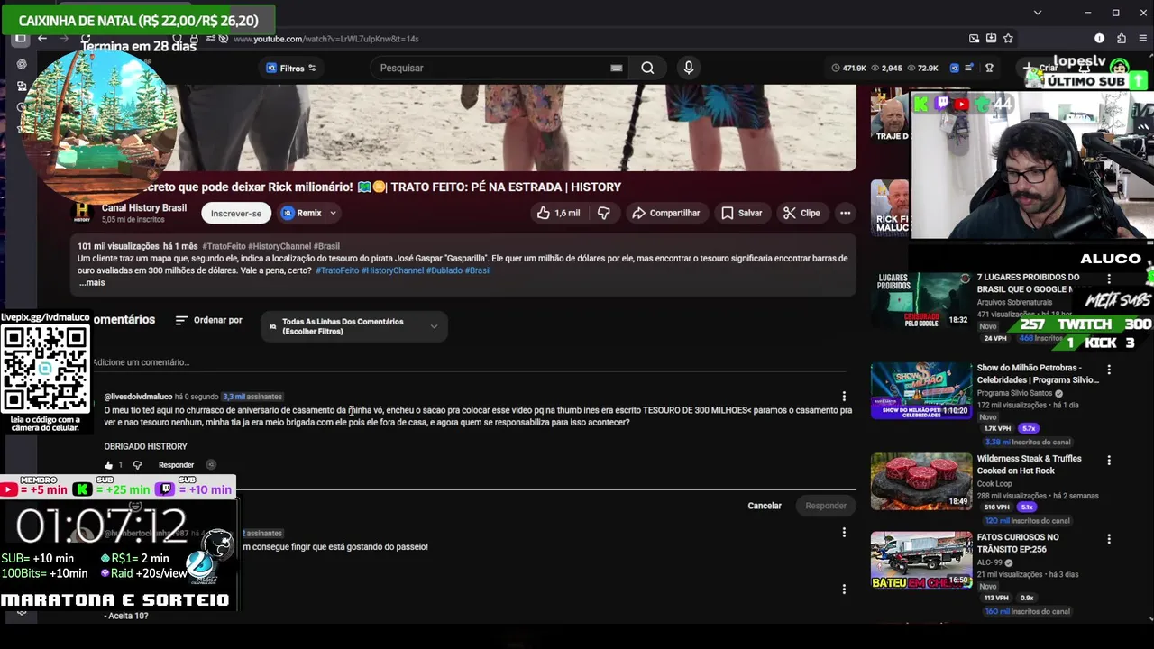The width and height of the screenshot is (1154, 649).
Task: Click the YouTube search magnifier icon
Action: (647, 68)
